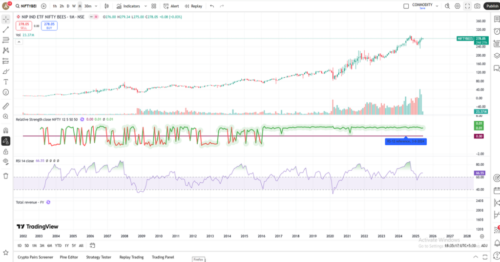Click the trash remove objects icon

pos(6,176)
